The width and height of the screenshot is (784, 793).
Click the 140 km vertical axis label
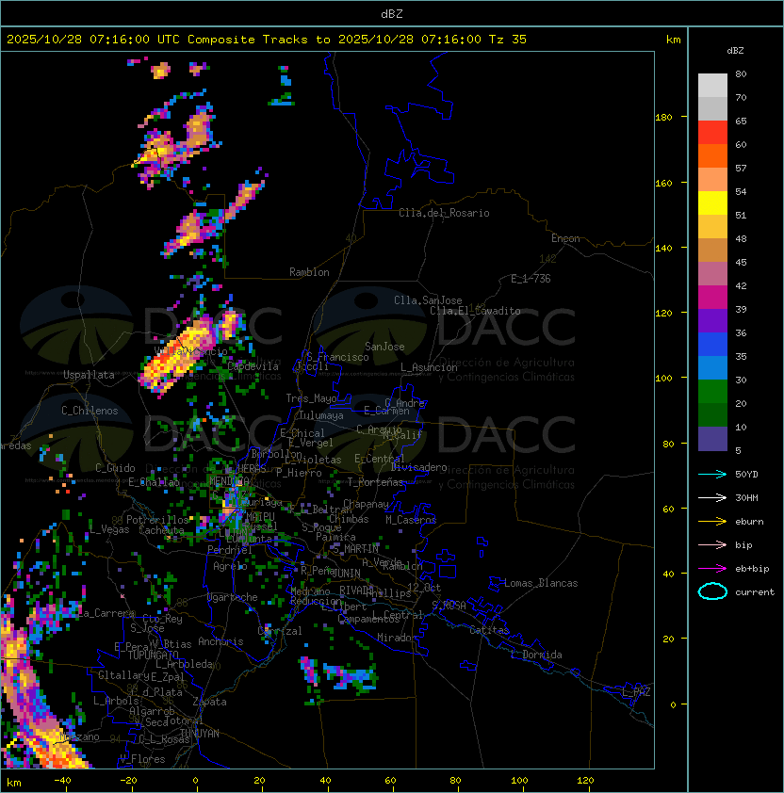click(x=663, y=249)
